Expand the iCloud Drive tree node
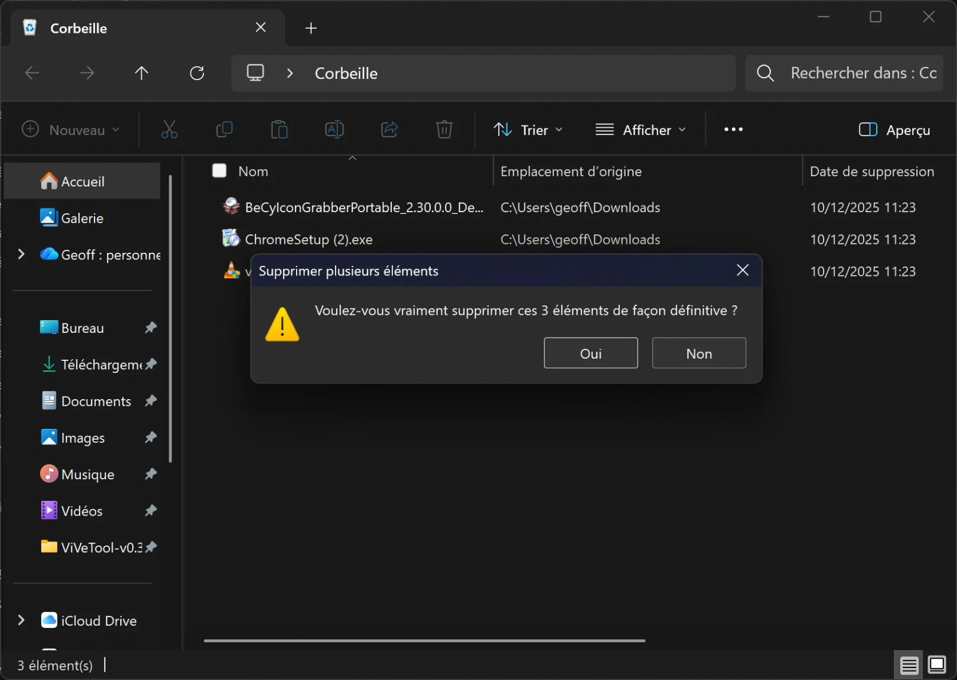The height and width of the screenshot is (680, 957). click(21, 620)
